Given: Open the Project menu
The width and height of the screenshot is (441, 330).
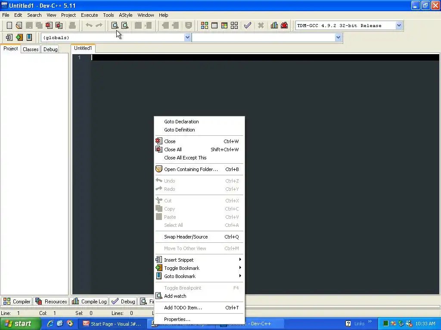Looking at the screenshot, I should (68, 15).
